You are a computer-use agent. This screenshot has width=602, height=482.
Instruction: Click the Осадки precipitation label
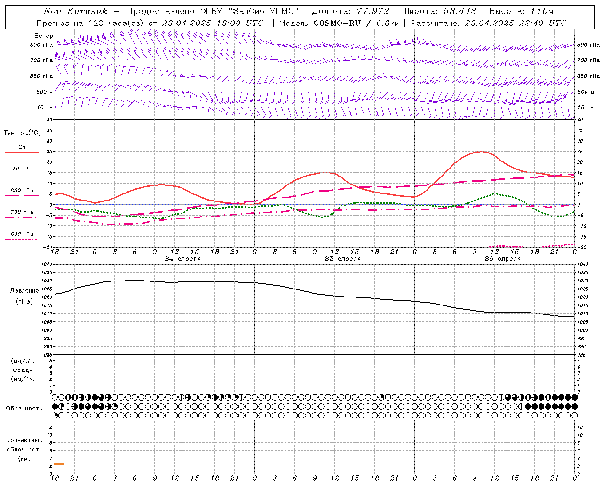tap(24, 370)
